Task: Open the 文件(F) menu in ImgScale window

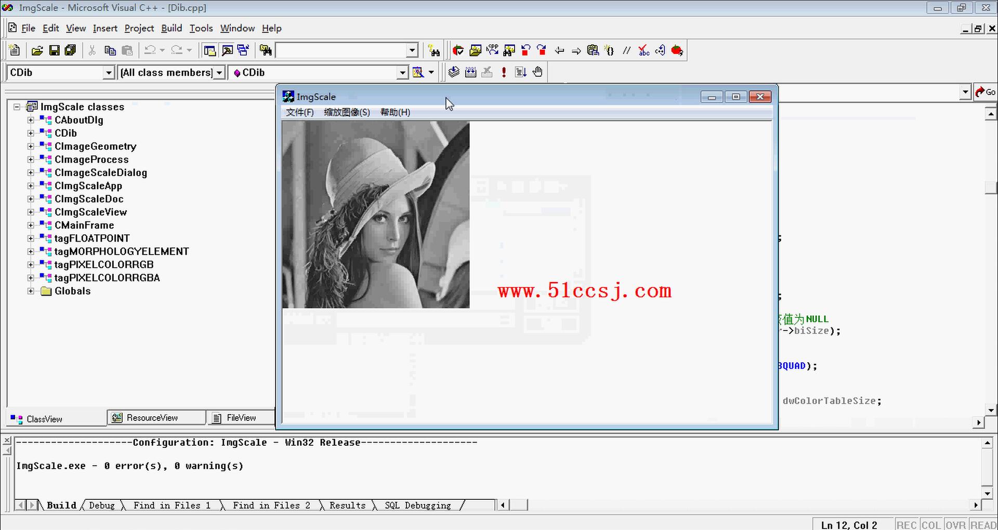Action: tap(300, 112)
